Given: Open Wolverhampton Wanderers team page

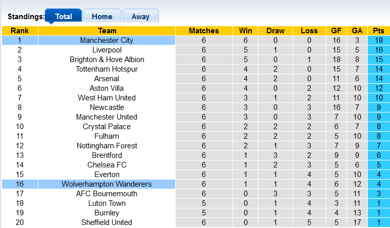Looking at the screenshot, I should pos(106,184).
